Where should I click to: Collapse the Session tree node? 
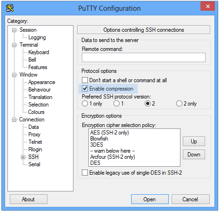(x=14, y=30)
